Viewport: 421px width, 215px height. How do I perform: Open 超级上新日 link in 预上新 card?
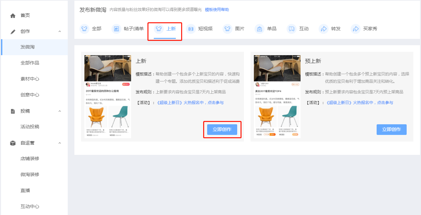coord(360,103)
